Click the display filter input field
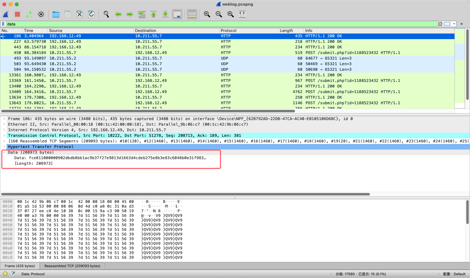The height and width of the screenshot is (278, 470). (x=221, y=24)
